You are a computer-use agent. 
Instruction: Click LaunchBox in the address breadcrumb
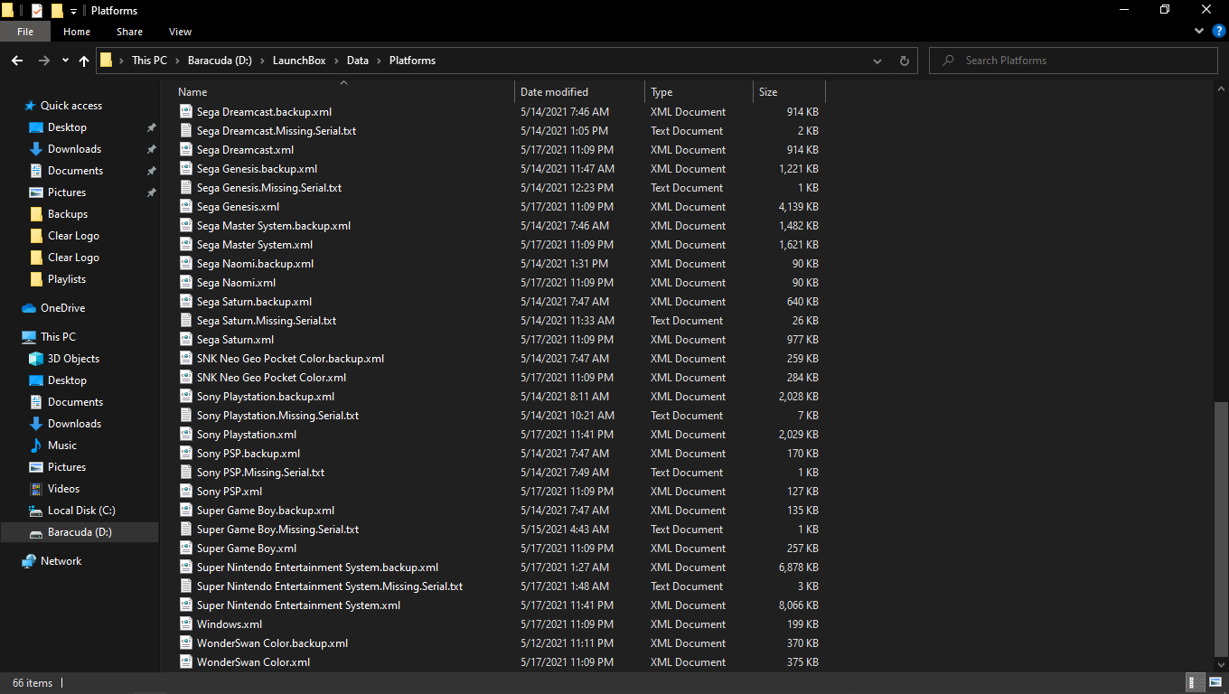[x=297, y=61]
